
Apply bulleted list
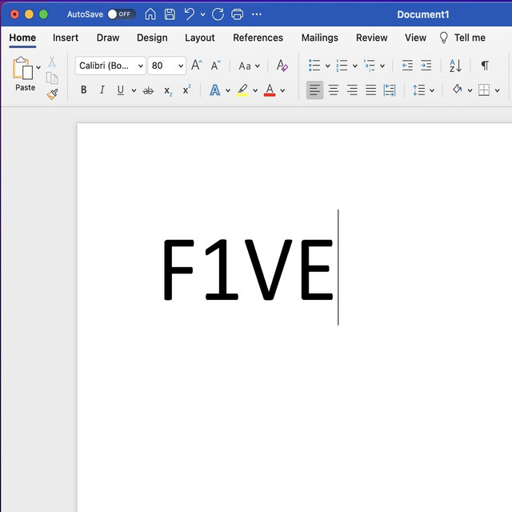[x=314, y=66]
